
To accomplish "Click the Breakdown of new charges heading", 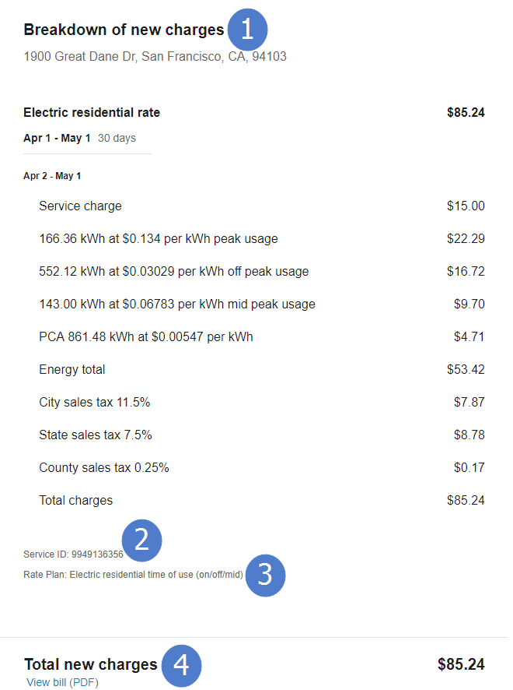I will coord(124,30).
